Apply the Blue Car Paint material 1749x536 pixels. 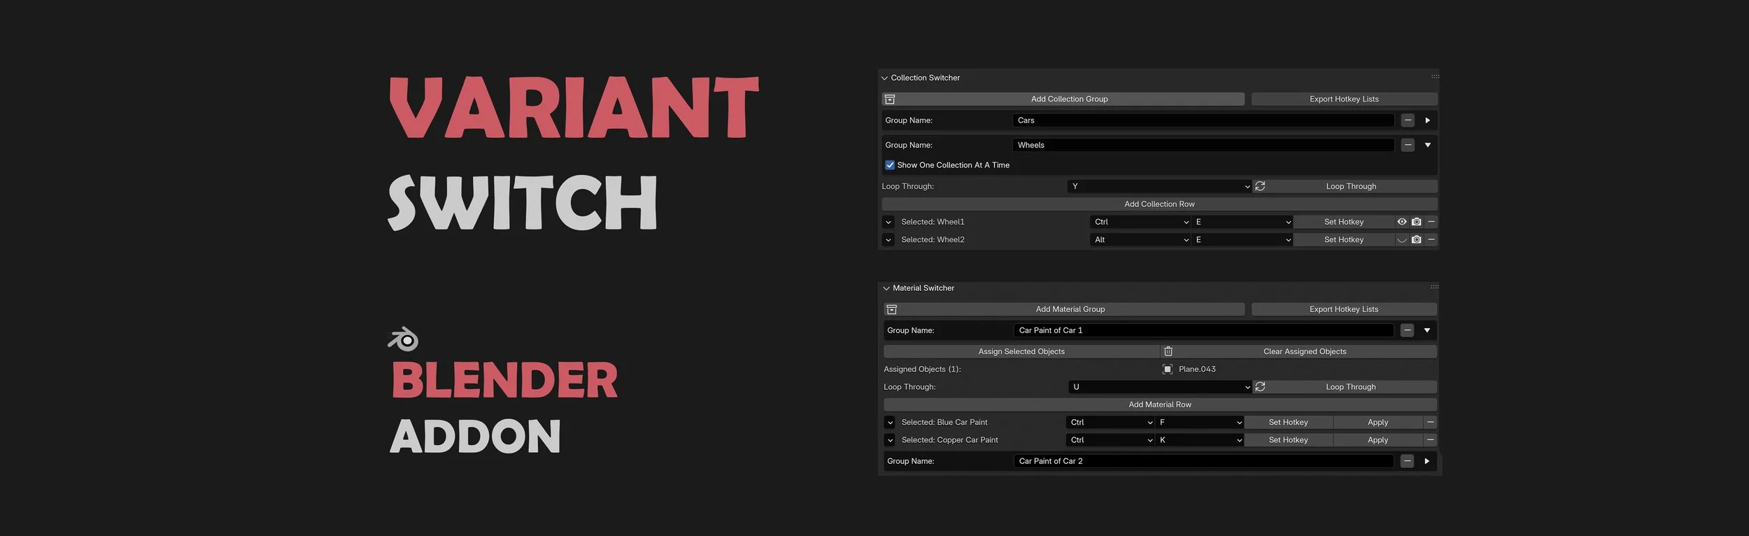point(1378,423)
